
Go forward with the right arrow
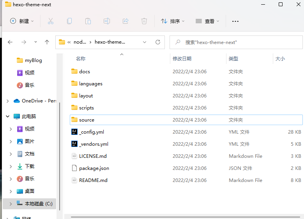click(x=24, y=42)
